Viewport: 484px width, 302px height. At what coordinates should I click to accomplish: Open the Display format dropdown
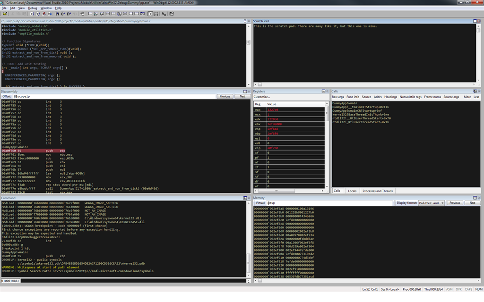(431, 203)
